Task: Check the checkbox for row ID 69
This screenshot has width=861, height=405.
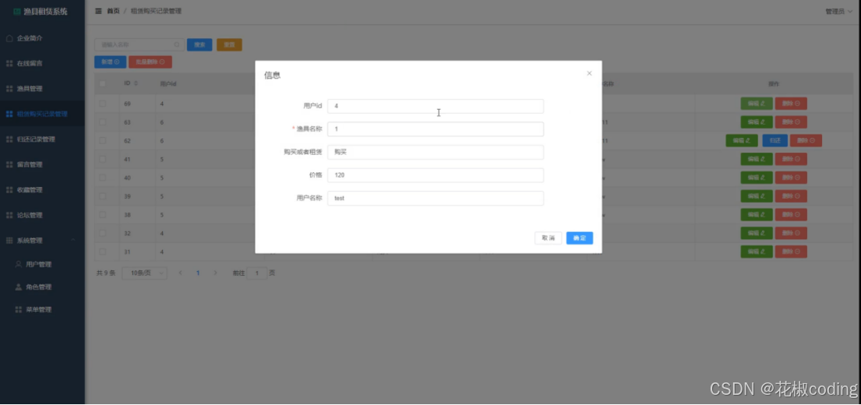Action: click(103, 104)
